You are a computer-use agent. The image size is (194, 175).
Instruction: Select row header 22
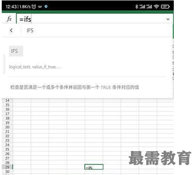[7, 136]
